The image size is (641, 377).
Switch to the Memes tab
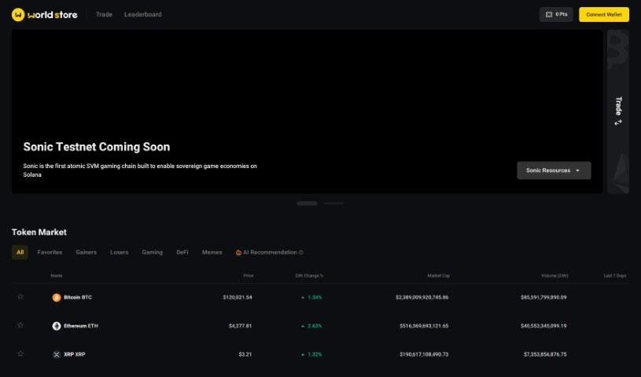[212, 252]
